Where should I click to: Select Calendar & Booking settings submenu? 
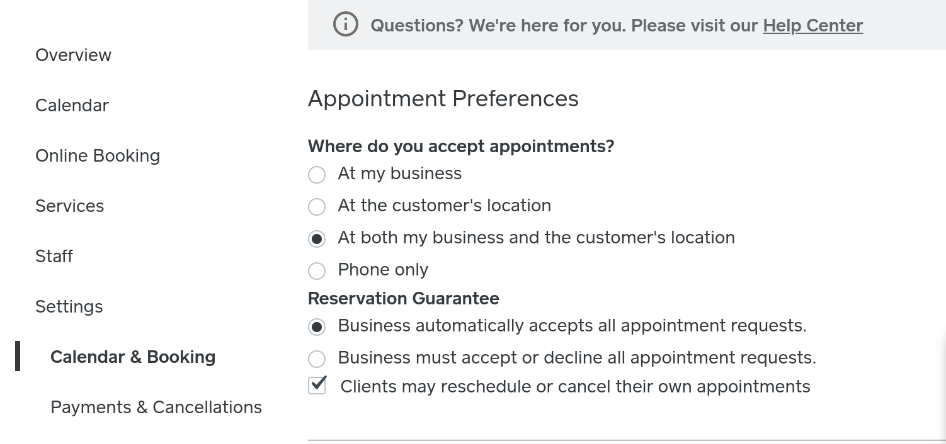(133, 357)
